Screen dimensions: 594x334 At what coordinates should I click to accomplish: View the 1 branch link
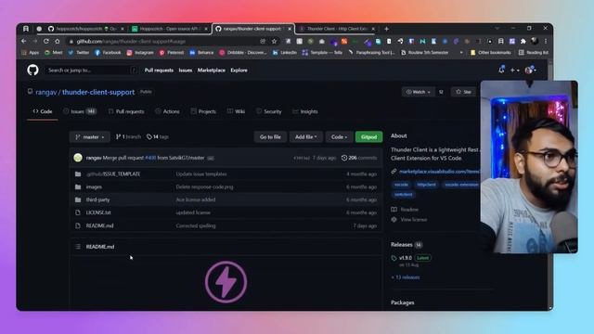click(x=128, y=136)
